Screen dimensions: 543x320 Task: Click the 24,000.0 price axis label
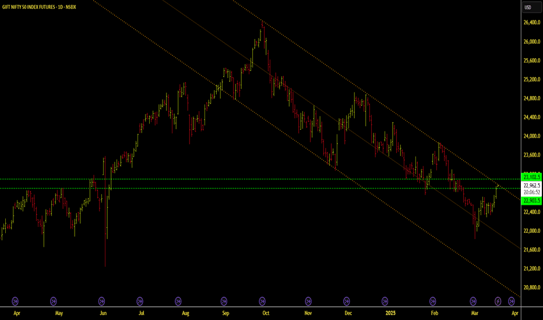531,136
